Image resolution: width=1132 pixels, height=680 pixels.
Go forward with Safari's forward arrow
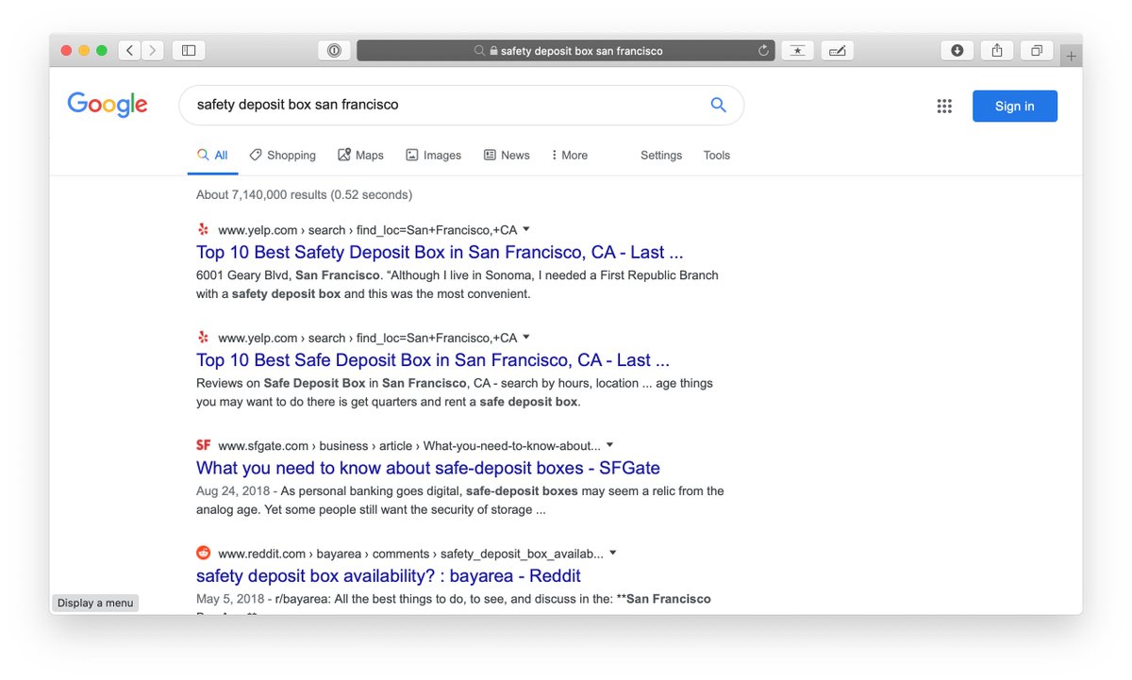[x=153, y=50]
